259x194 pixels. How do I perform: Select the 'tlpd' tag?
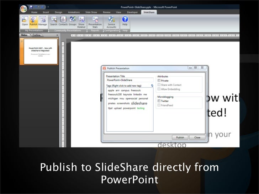tap(110, 108)
